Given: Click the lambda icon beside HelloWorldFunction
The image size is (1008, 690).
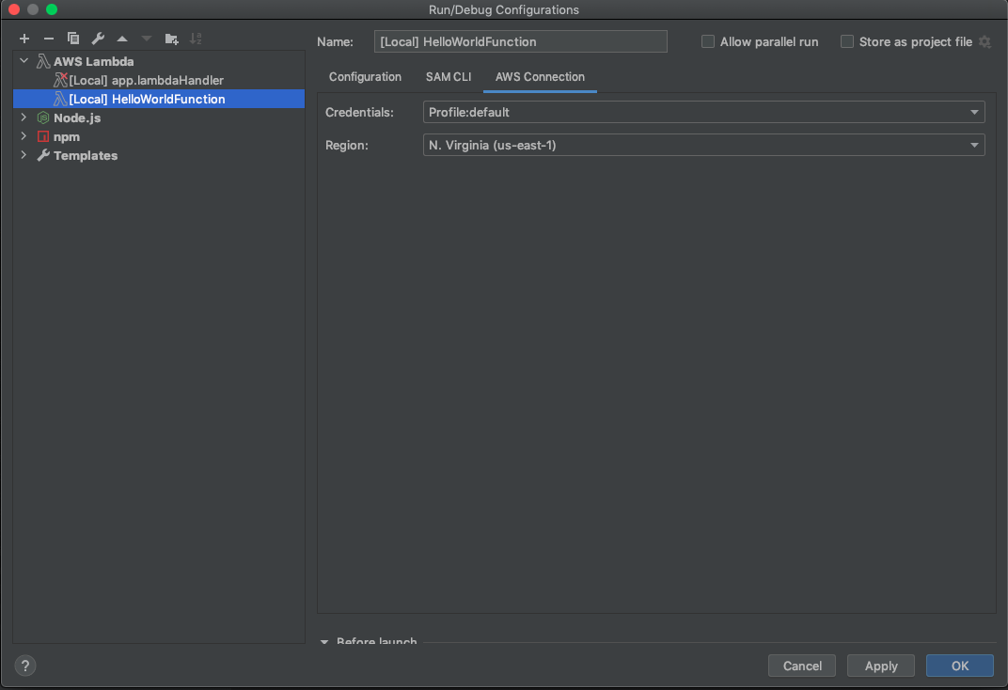Looking at the screenshot, I should [x=60, y=99].
